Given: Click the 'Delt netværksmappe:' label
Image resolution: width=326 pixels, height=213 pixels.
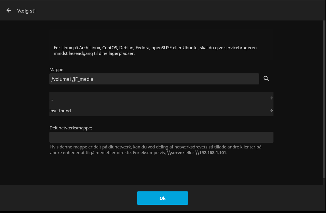Looking at the screenshot, I should (x=71, y=128).
